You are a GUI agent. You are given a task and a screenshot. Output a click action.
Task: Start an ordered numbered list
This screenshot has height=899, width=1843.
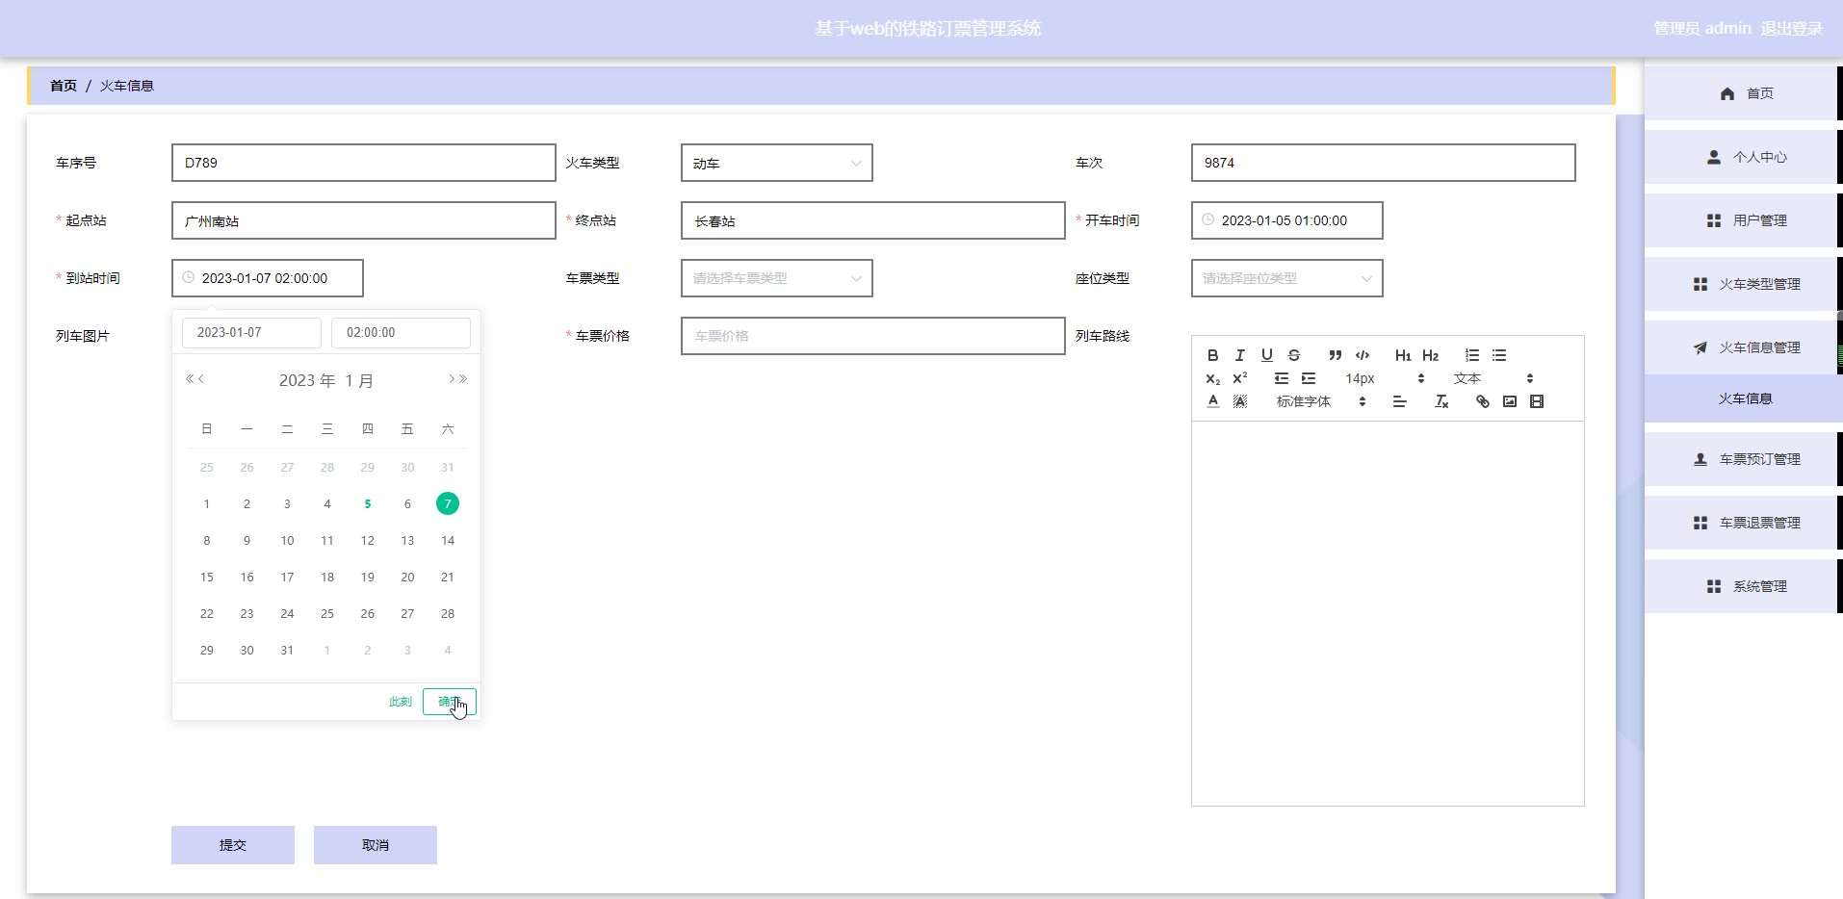pyautogui.click(x=1471, y=355)
